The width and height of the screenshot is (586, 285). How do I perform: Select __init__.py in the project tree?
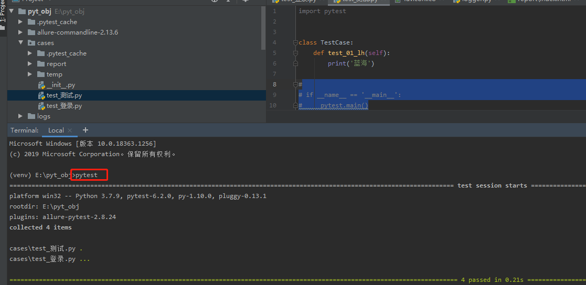pyautogui.click(x=61, y=85)
